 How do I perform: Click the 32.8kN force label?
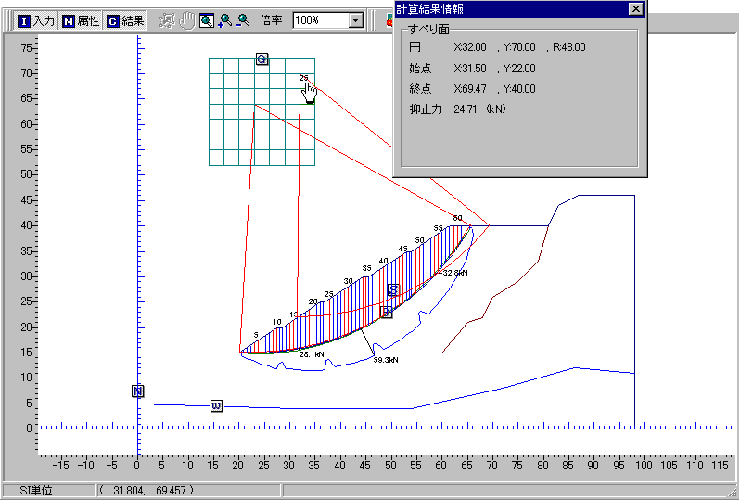click(x=454, y=274)
